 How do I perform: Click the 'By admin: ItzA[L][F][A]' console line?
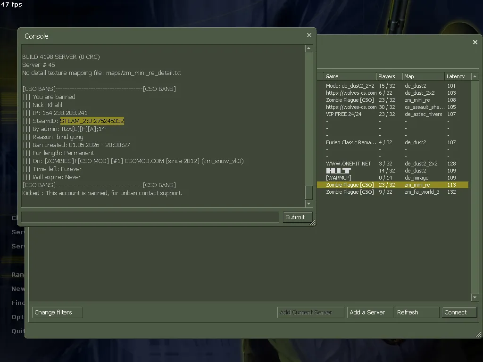coord(64,129)
